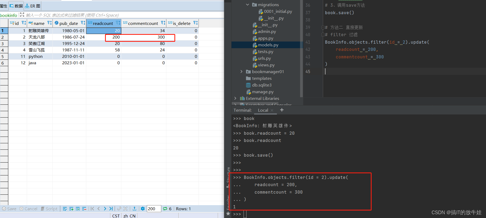Open __init__.py inside migrations folder
The height and width of the screenshot is (218, 486).
271,18
